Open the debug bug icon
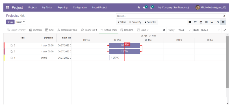This screenshot has height=109, width=232. pyautogui.click(x=139, y=7)
